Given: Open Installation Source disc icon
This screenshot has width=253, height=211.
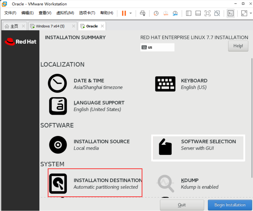Looking at the screenshot, I should (58, 145).
